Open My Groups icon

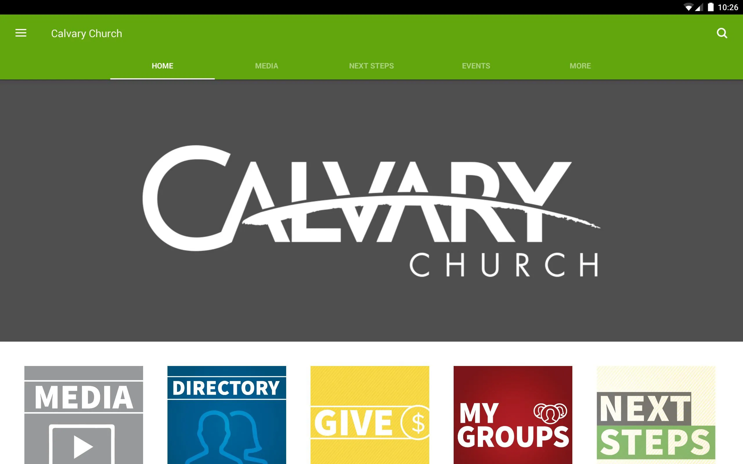[514, 415]
